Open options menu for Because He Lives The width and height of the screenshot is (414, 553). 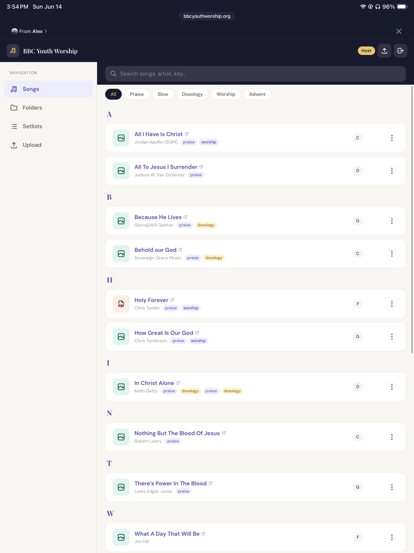tap(392, 221)
